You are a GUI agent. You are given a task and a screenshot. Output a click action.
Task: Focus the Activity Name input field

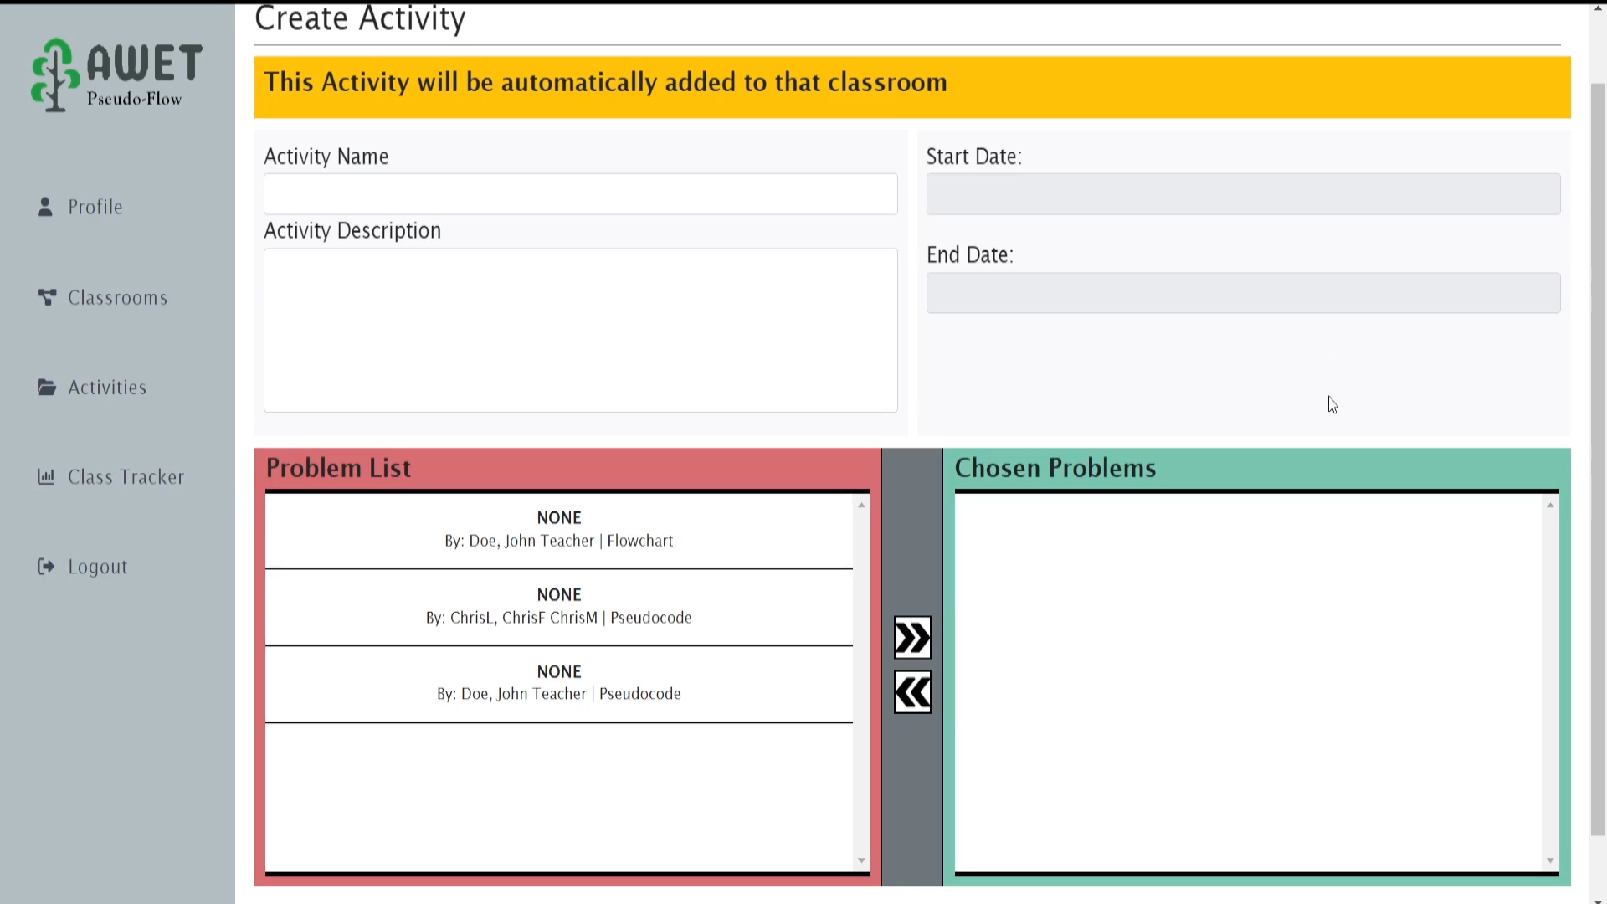580,194
